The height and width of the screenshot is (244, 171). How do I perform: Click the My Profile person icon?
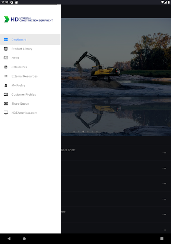pyautogui.click(x=6, y=85)
